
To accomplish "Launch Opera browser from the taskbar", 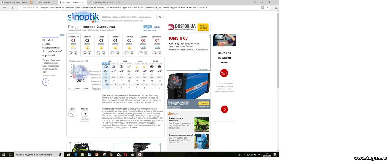I will click(x=126, y=155).
